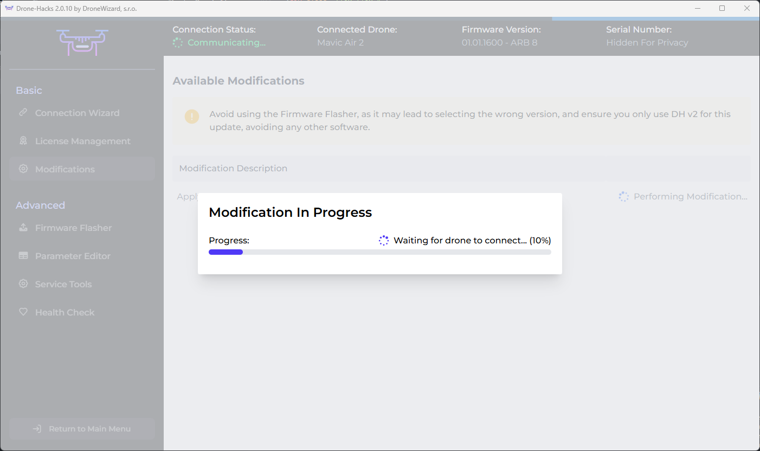Click the modification progress bar
The height and width of the screenshot is (451, 760).
(379, 252)
